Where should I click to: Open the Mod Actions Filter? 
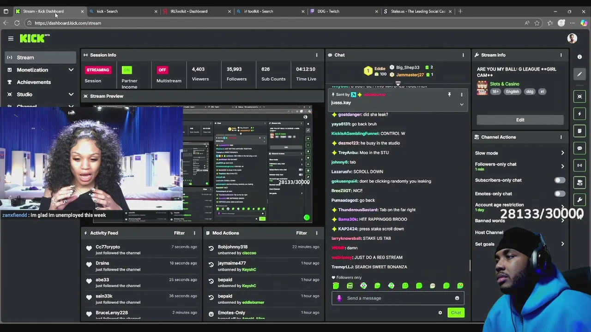point(302,233)
